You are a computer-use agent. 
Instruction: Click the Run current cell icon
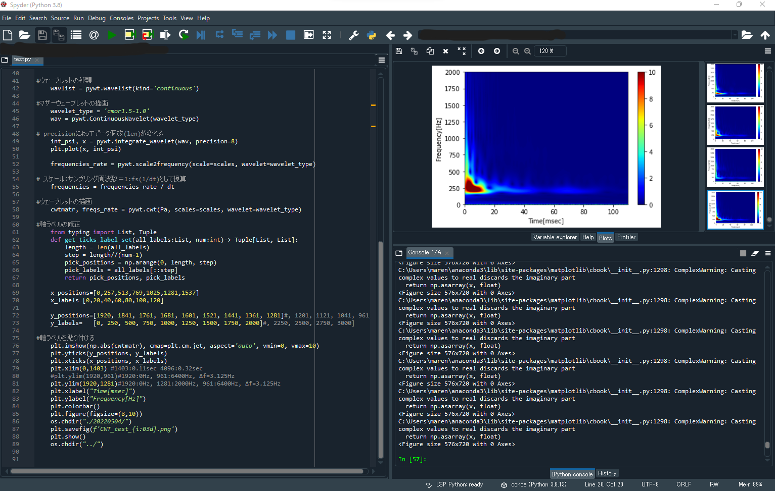[129, 35]
